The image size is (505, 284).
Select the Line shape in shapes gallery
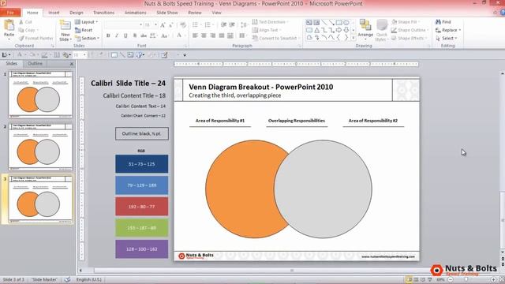click(324, 23)
